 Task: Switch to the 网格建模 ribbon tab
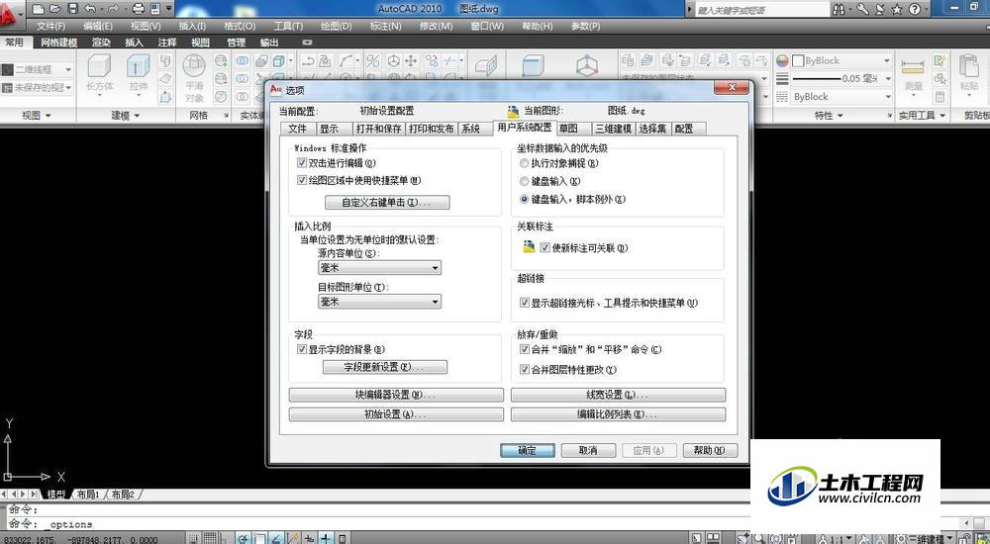coord(58,43)
